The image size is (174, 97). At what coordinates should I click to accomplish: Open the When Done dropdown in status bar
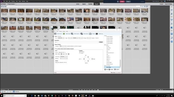119,72
